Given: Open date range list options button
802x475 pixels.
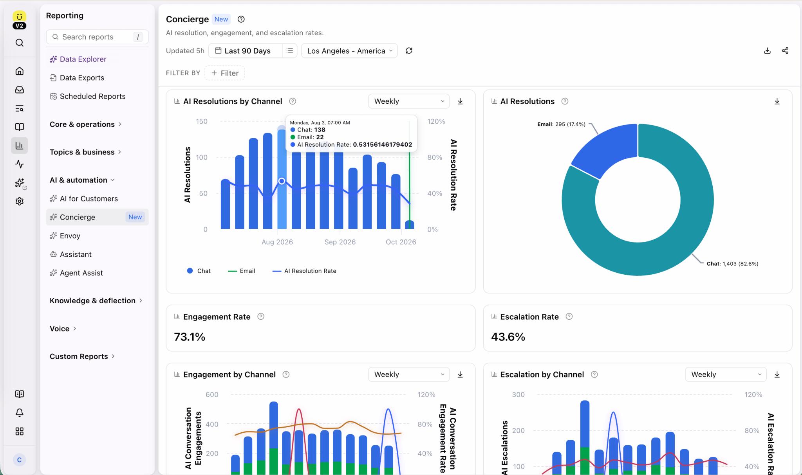Looking at the screenshot, I should pos(290,51).
